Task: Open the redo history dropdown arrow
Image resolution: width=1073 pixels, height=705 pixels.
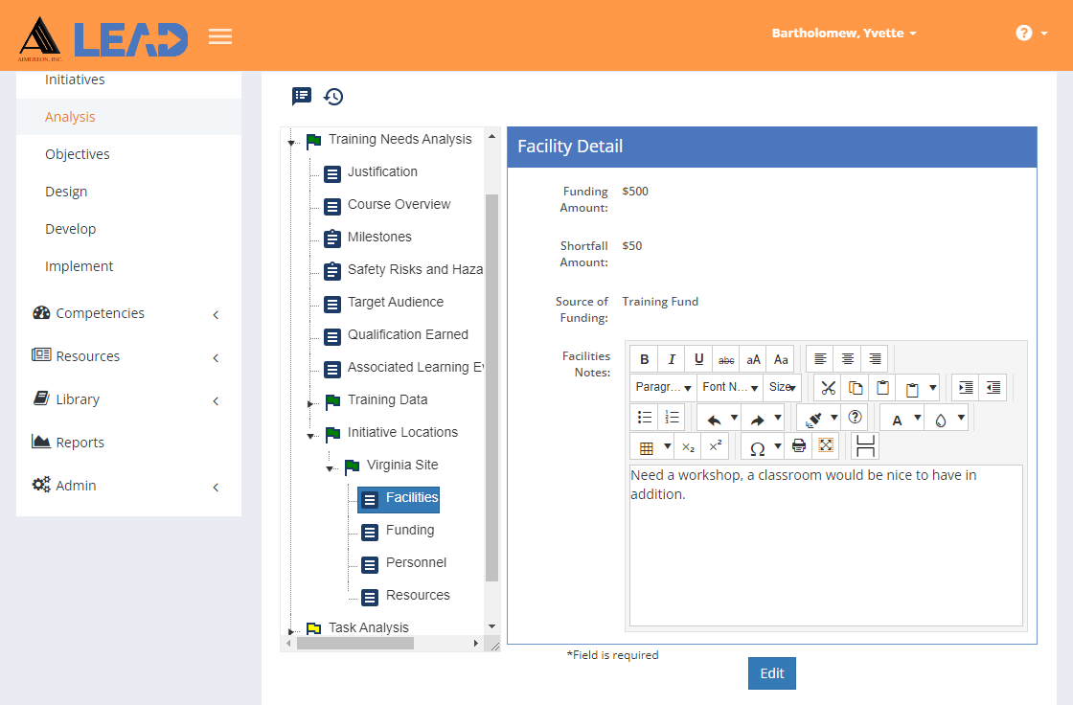Action: point(778,418)
